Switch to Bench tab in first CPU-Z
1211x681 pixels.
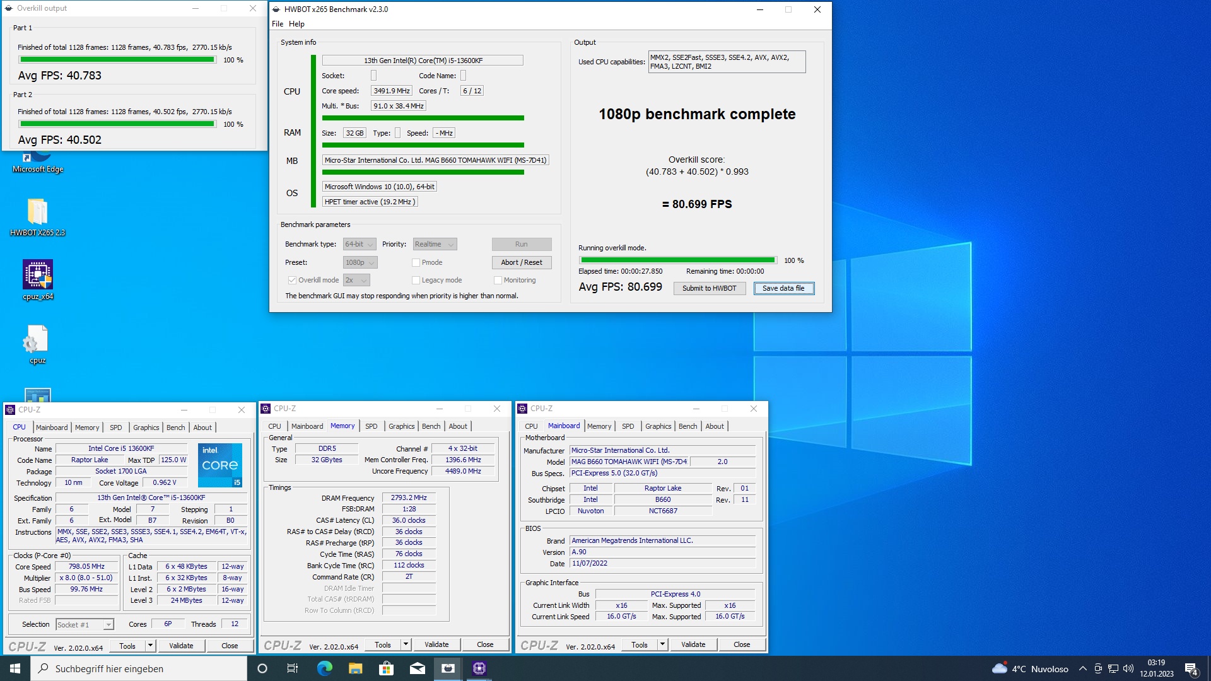tap(175, 428)
